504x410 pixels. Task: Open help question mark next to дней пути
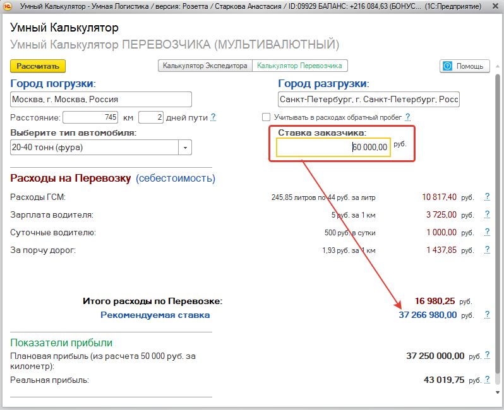point(213,117)
